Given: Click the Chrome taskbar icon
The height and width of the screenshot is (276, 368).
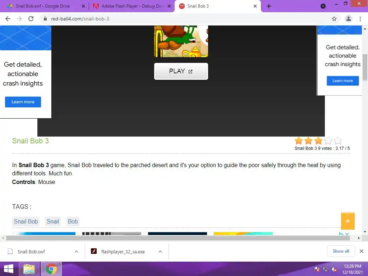Looking at the screenshot, I should click(51, 269).
